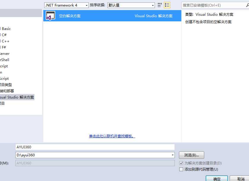Toggle 为解决方案创建目录 checkbox
249x181 pixels.
point(181,163)
